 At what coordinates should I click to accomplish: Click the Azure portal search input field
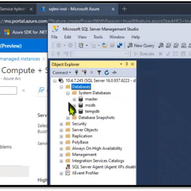[8, 90]
